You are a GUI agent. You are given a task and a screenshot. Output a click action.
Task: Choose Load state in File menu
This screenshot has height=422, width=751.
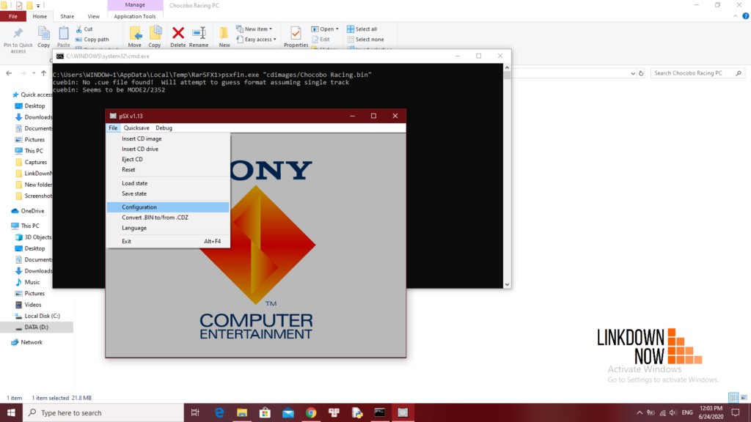click(168, 183)
